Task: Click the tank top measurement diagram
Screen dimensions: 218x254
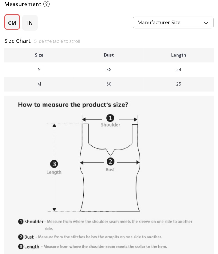Action: (110, 186)
